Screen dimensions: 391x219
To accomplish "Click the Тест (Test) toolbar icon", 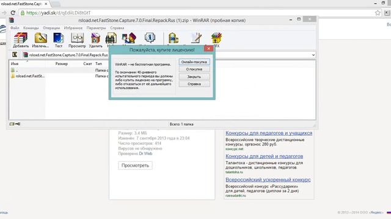I will [x=59, y=40].
